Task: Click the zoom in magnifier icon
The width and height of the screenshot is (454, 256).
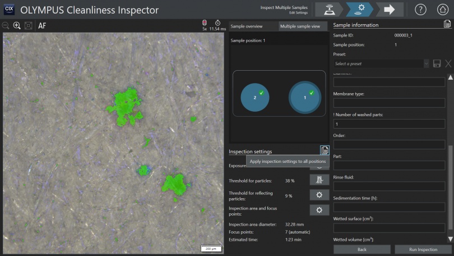Action: (17, 26)
